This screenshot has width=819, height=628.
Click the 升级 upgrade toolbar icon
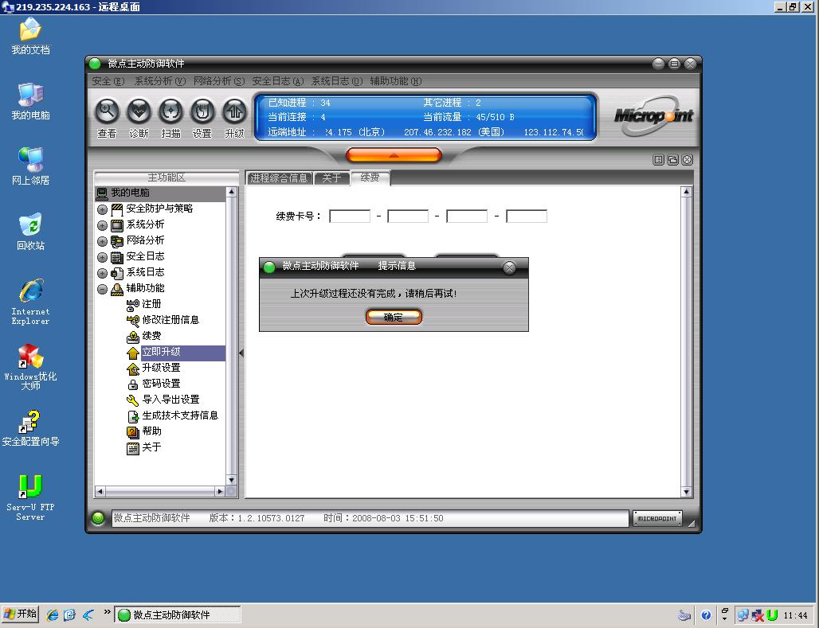click(234, 111)
